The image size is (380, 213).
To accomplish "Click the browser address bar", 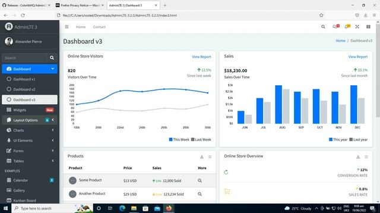I will click(x=189, y=15).
